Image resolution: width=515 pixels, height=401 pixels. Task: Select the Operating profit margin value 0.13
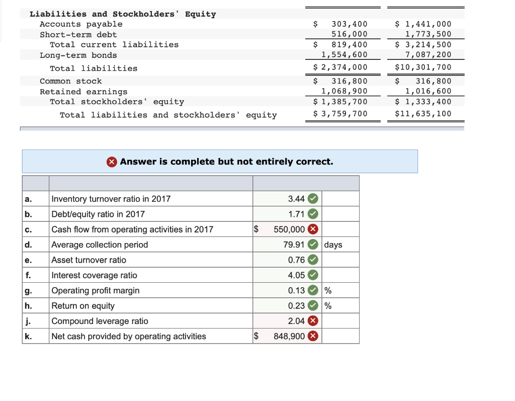pos(296,290)
